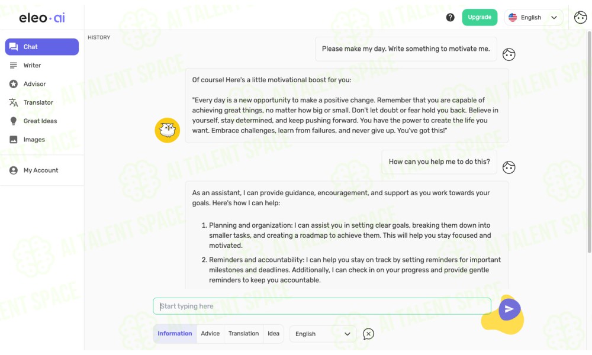
Task: Open the English dropdown below the input
Action: pyautogui.click(x=323, y=334)
